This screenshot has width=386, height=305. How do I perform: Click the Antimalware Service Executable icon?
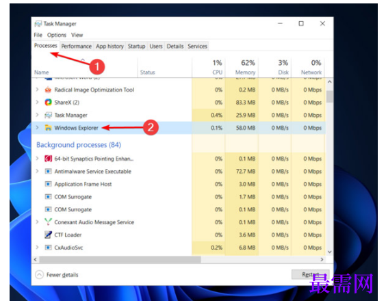(48, 171)
